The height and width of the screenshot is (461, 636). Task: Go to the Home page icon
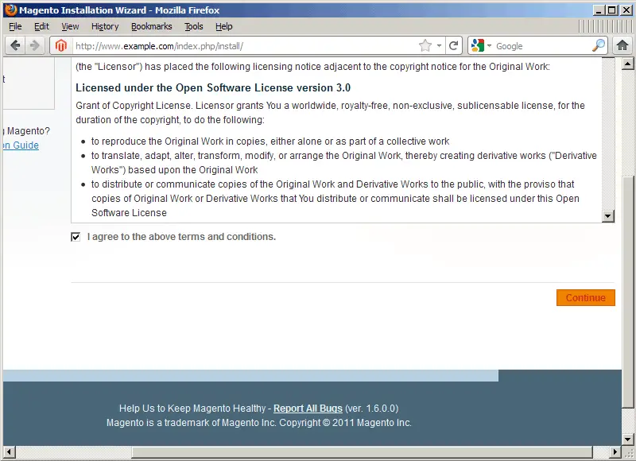tap(622, 45)
